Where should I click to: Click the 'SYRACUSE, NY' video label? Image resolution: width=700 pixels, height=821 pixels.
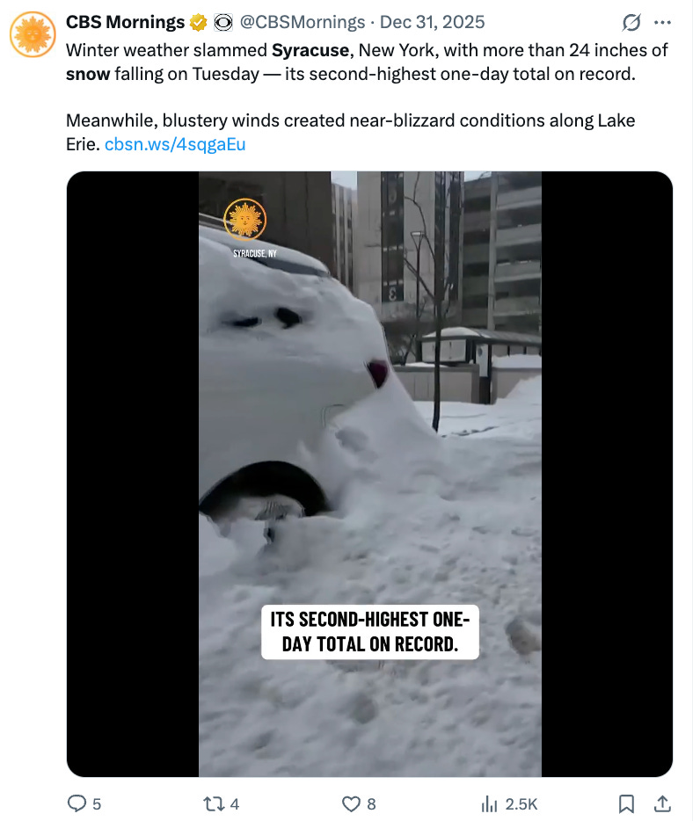click(x=255, y=253)
